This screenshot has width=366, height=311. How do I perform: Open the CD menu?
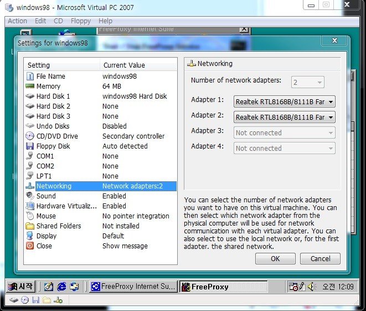click(x=58, y=21)
